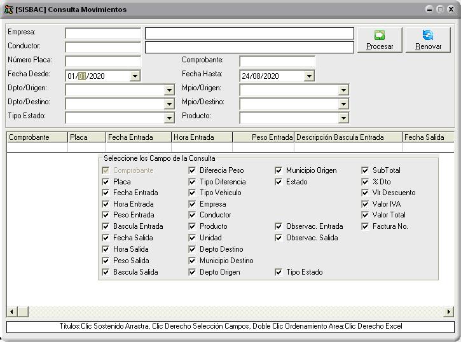
Task: Disable the Municipio Origen checkbox
Action: (x=279, y=170)
